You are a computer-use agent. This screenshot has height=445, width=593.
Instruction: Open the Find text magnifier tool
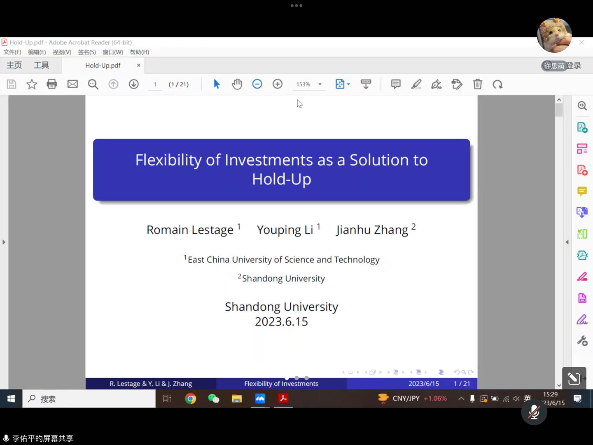[93, 84]
